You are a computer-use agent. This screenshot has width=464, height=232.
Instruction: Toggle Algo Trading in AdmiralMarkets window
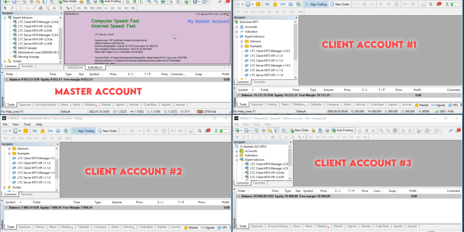tap(84, 131)
